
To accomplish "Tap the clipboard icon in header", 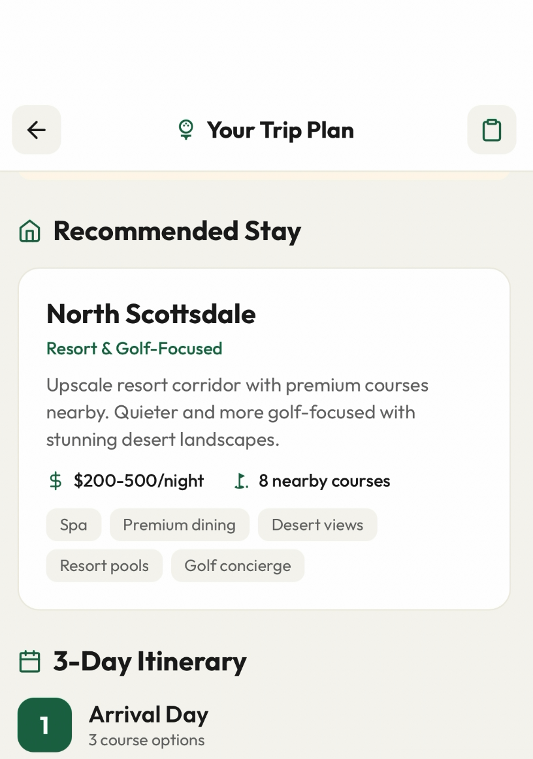I will (491, 130).
